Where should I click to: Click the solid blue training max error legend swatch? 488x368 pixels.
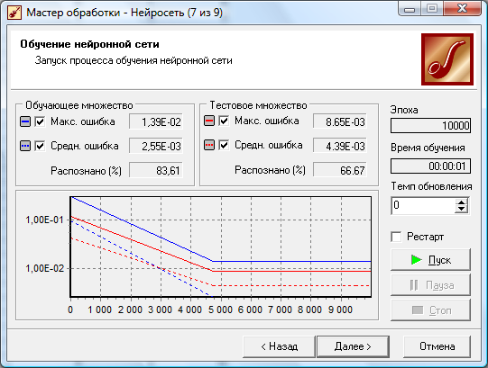[25, 121]
